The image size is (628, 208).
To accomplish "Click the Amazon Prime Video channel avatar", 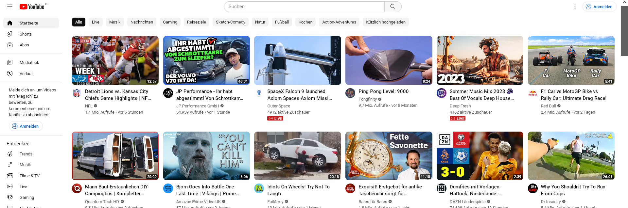I will tap(168, 188).
